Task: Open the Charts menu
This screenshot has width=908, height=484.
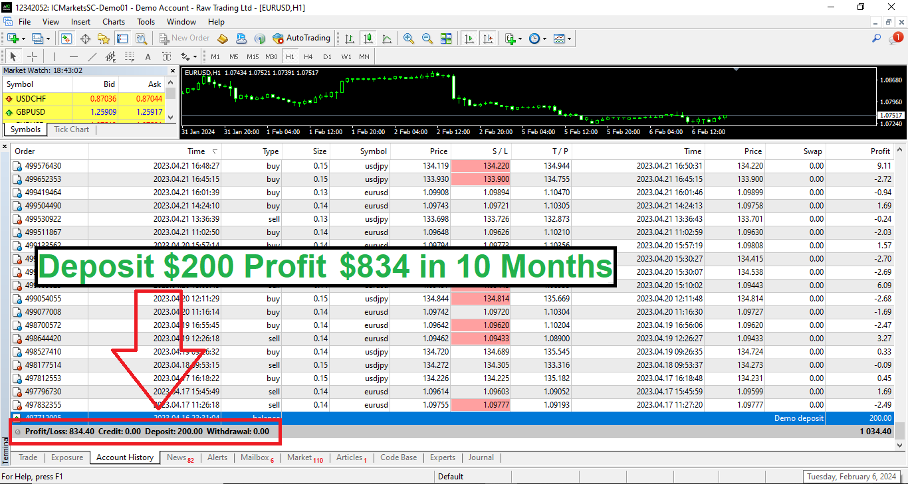Action: (x=113, y=21)
